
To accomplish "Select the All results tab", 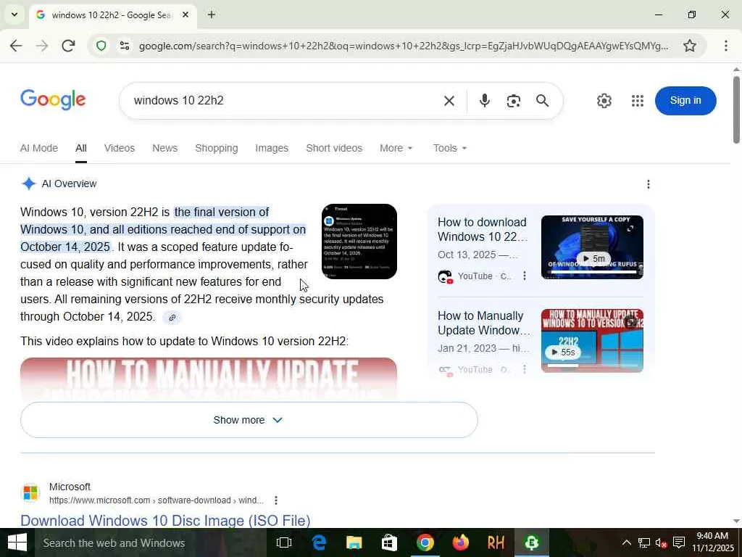I will click(81, 148).
